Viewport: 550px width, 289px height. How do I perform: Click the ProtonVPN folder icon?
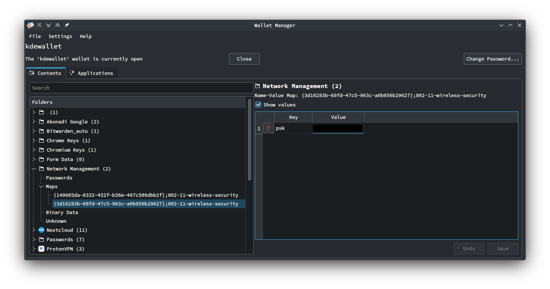(41, 249)
